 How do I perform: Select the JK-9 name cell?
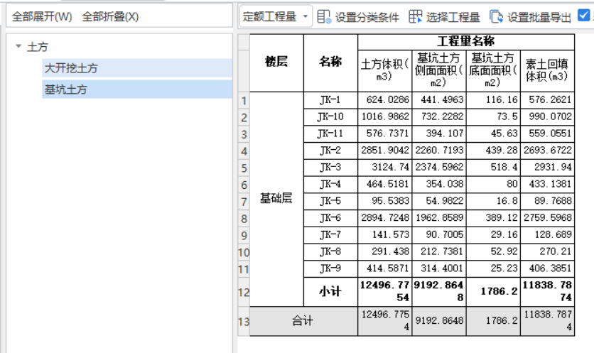(330, 268)
